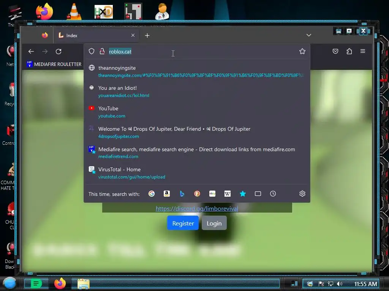Viewport: 389px width, 291px height.
Task: Expand the list all tabs chevron
Action: 309,35
